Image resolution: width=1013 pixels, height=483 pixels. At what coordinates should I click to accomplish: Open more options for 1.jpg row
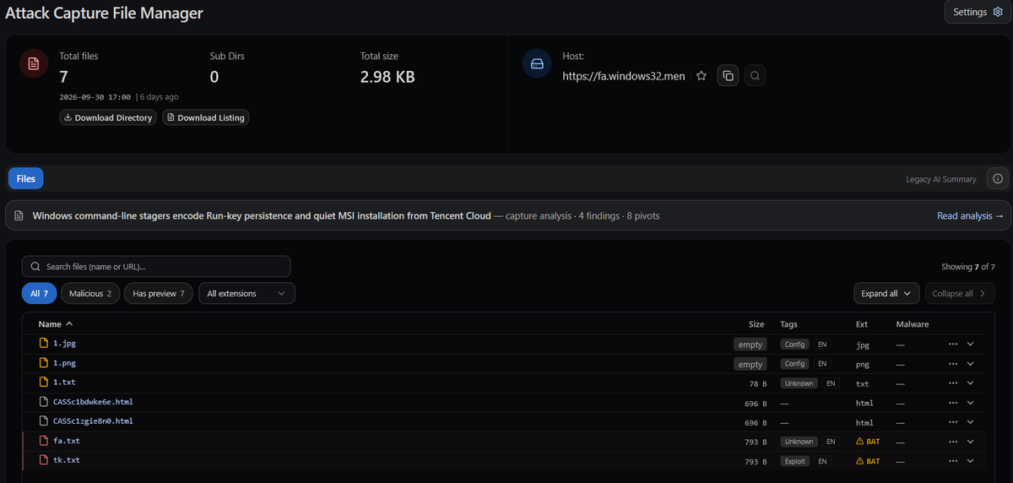953,344
